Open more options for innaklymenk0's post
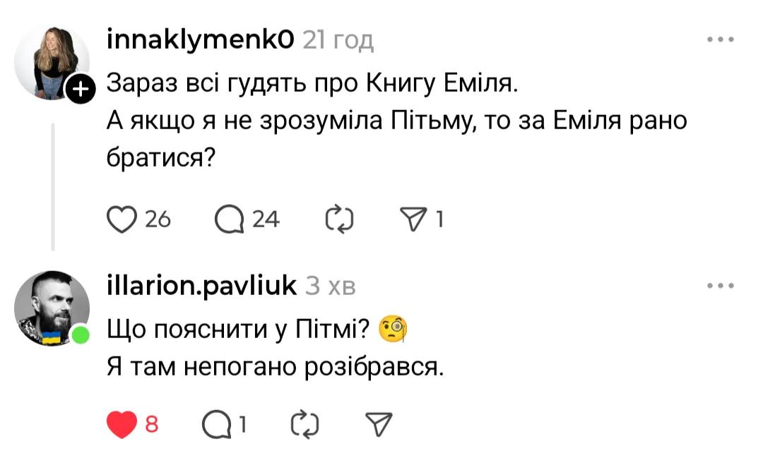 coord(721,40)
